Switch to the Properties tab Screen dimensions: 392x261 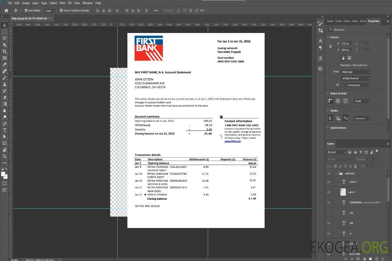pos(373,21)
